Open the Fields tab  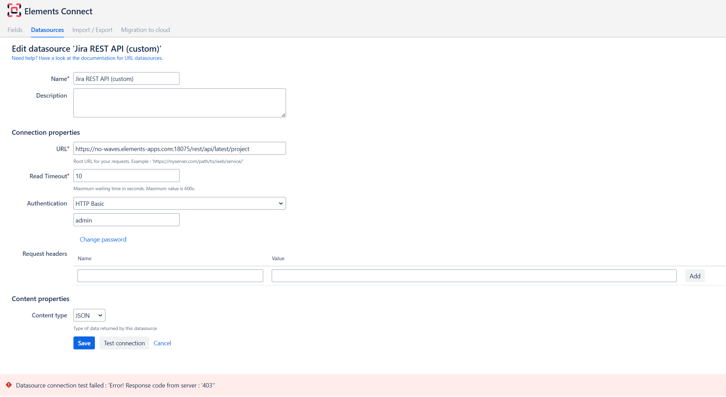[x=15, y=30]
